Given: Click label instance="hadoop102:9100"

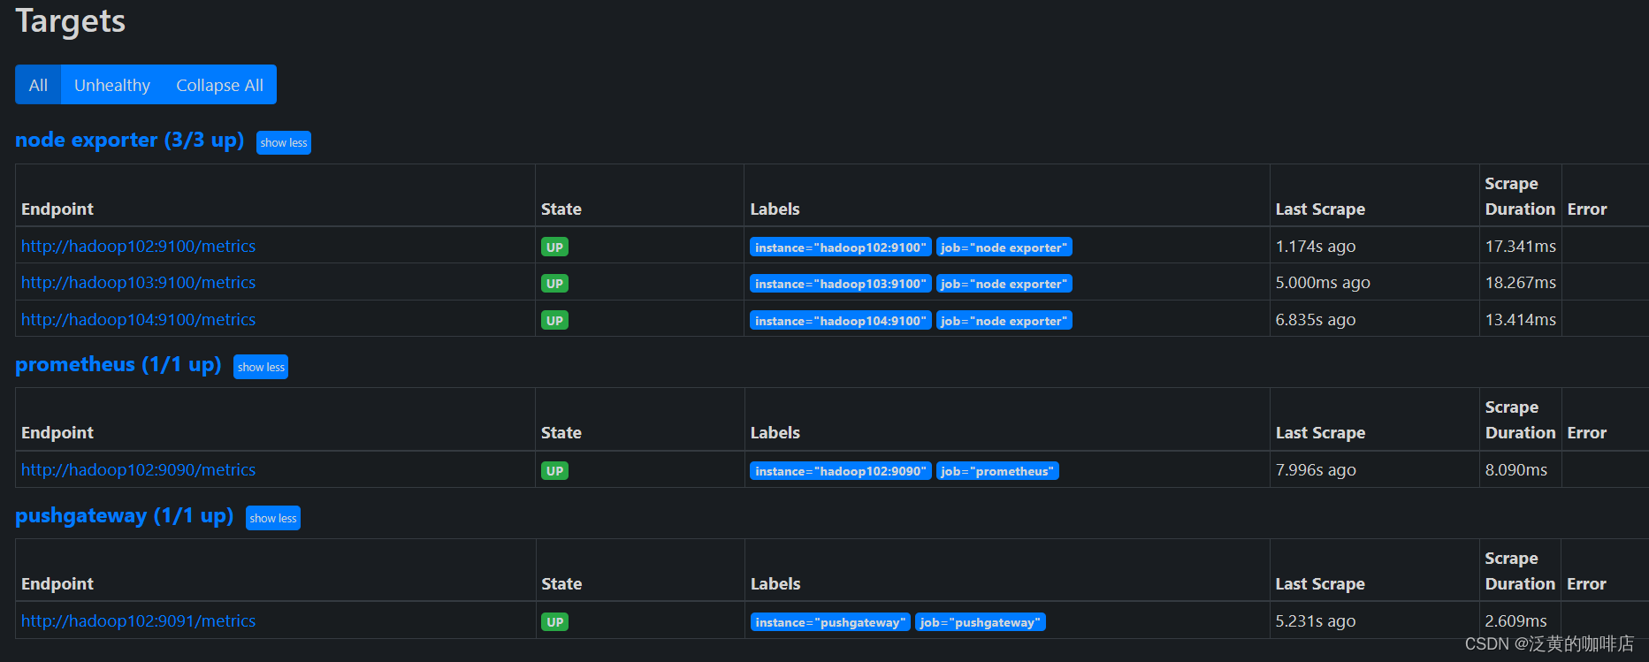Looking at the screenshot, I should 841,247.
